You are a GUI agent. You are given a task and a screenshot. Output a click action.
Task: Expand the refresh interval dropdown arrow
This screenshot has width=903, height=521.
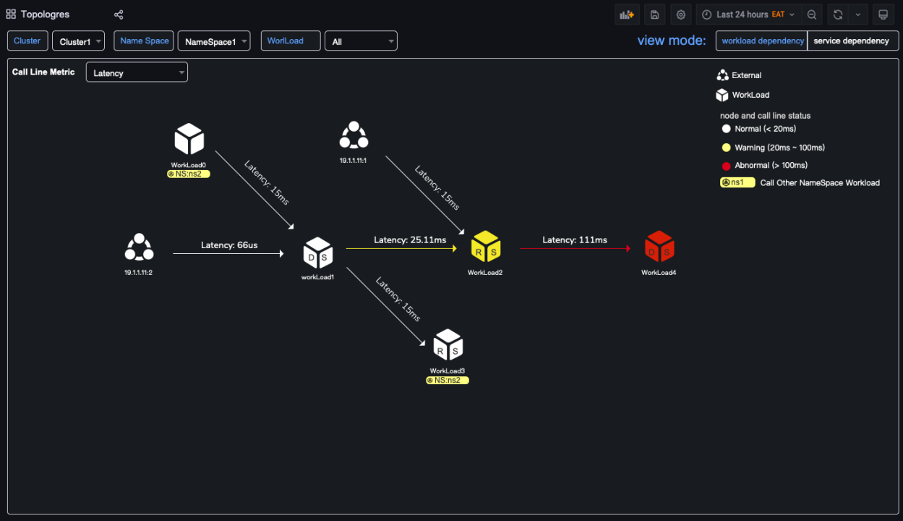pos(857,14)
